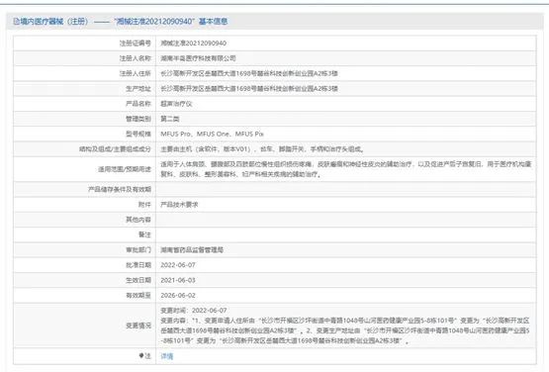Click the 境内医疗器械（注册）基本信息 header title
549x372 pixels.
pyautogui.click(x=124, y=22)
